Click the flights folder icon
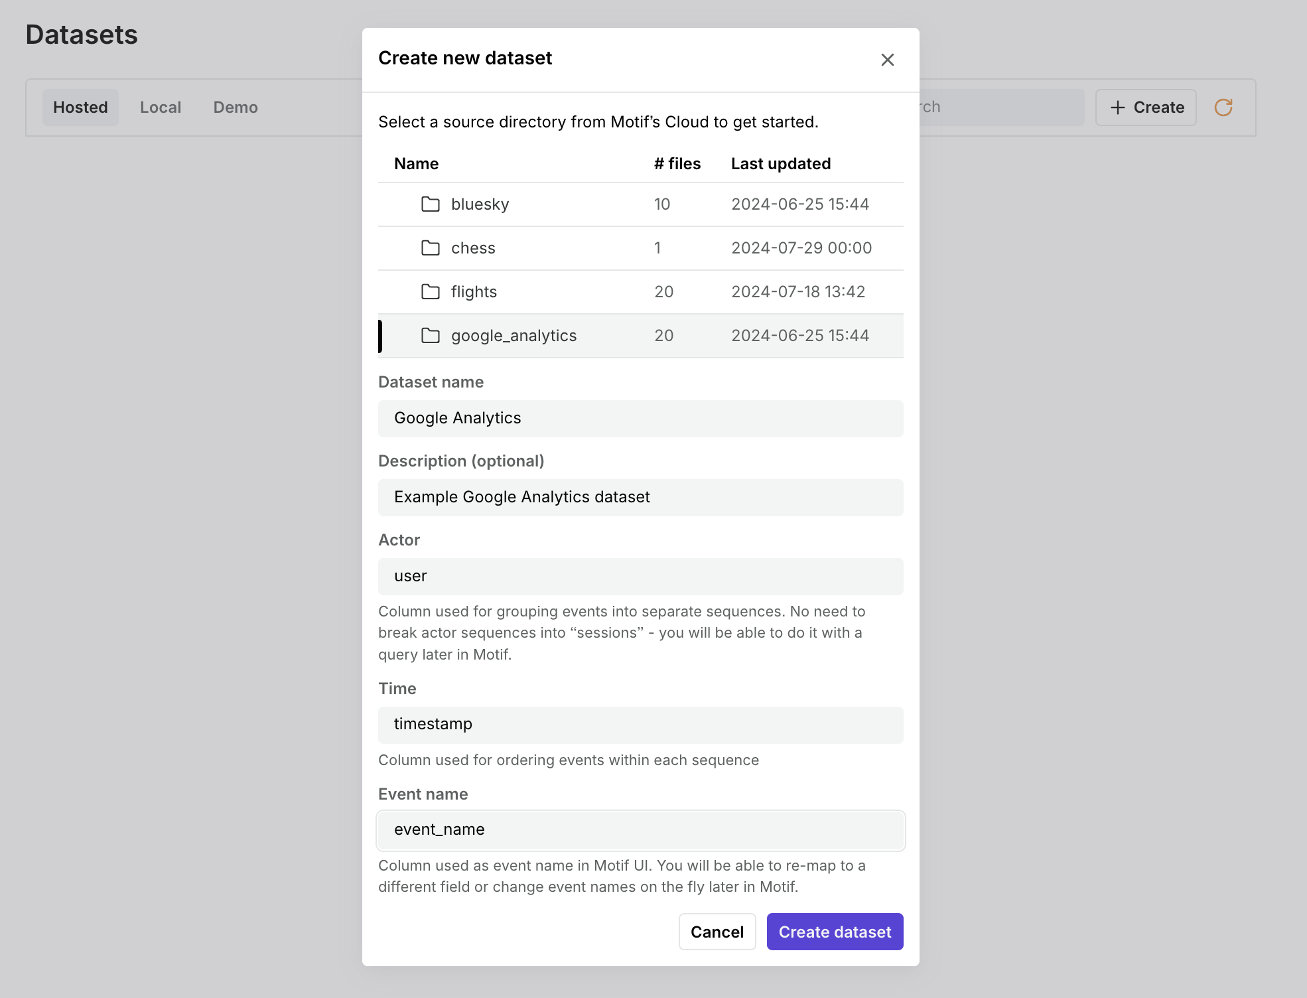This screenshot has width=1307, height=998. (431, 291)
